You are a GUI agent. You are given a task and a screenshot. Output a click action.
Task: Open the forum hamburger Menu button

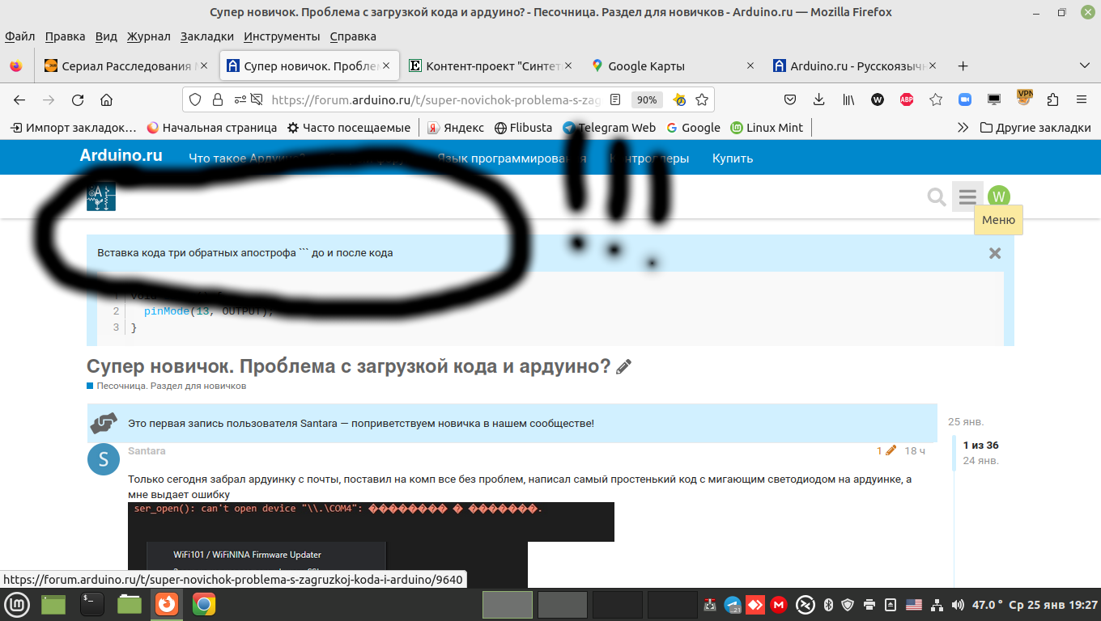[967, 196]
